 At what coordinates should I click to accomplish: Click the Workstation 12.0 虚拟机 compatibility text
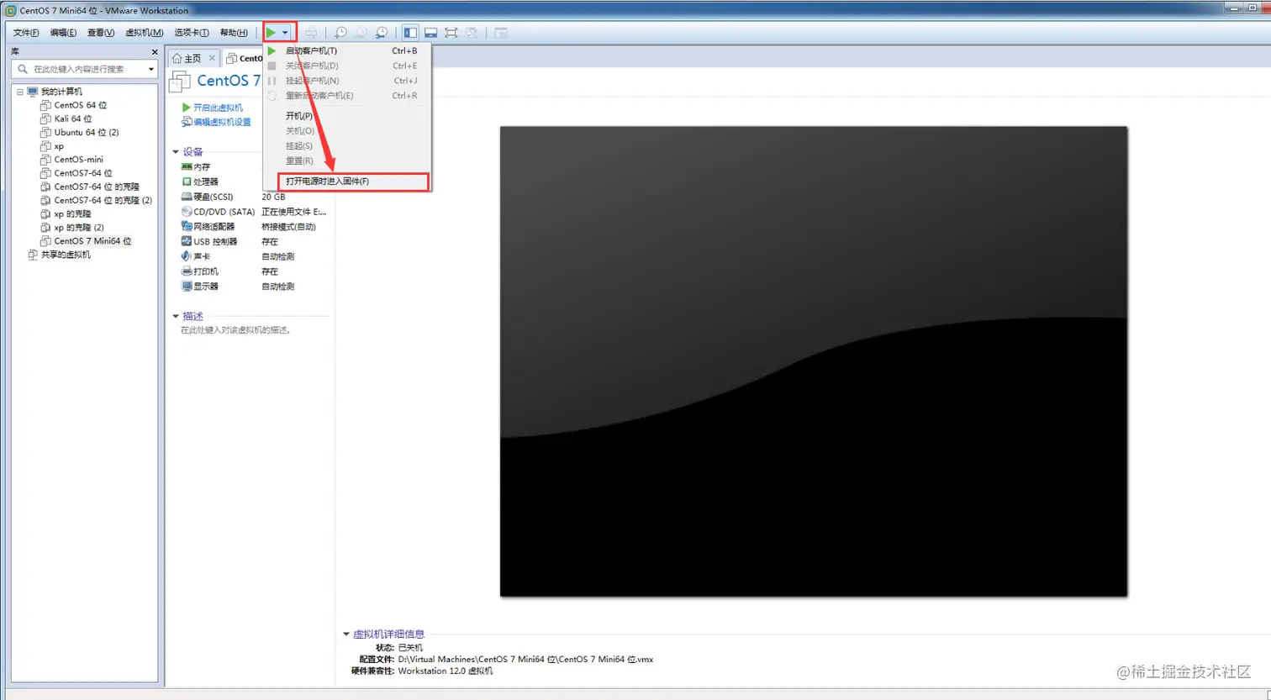pyautogui.click(x=446, y=671)
